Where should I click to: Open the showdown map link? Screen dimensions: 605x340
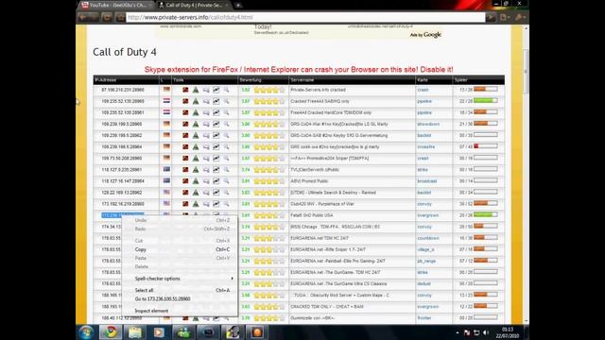pos(428,124)
